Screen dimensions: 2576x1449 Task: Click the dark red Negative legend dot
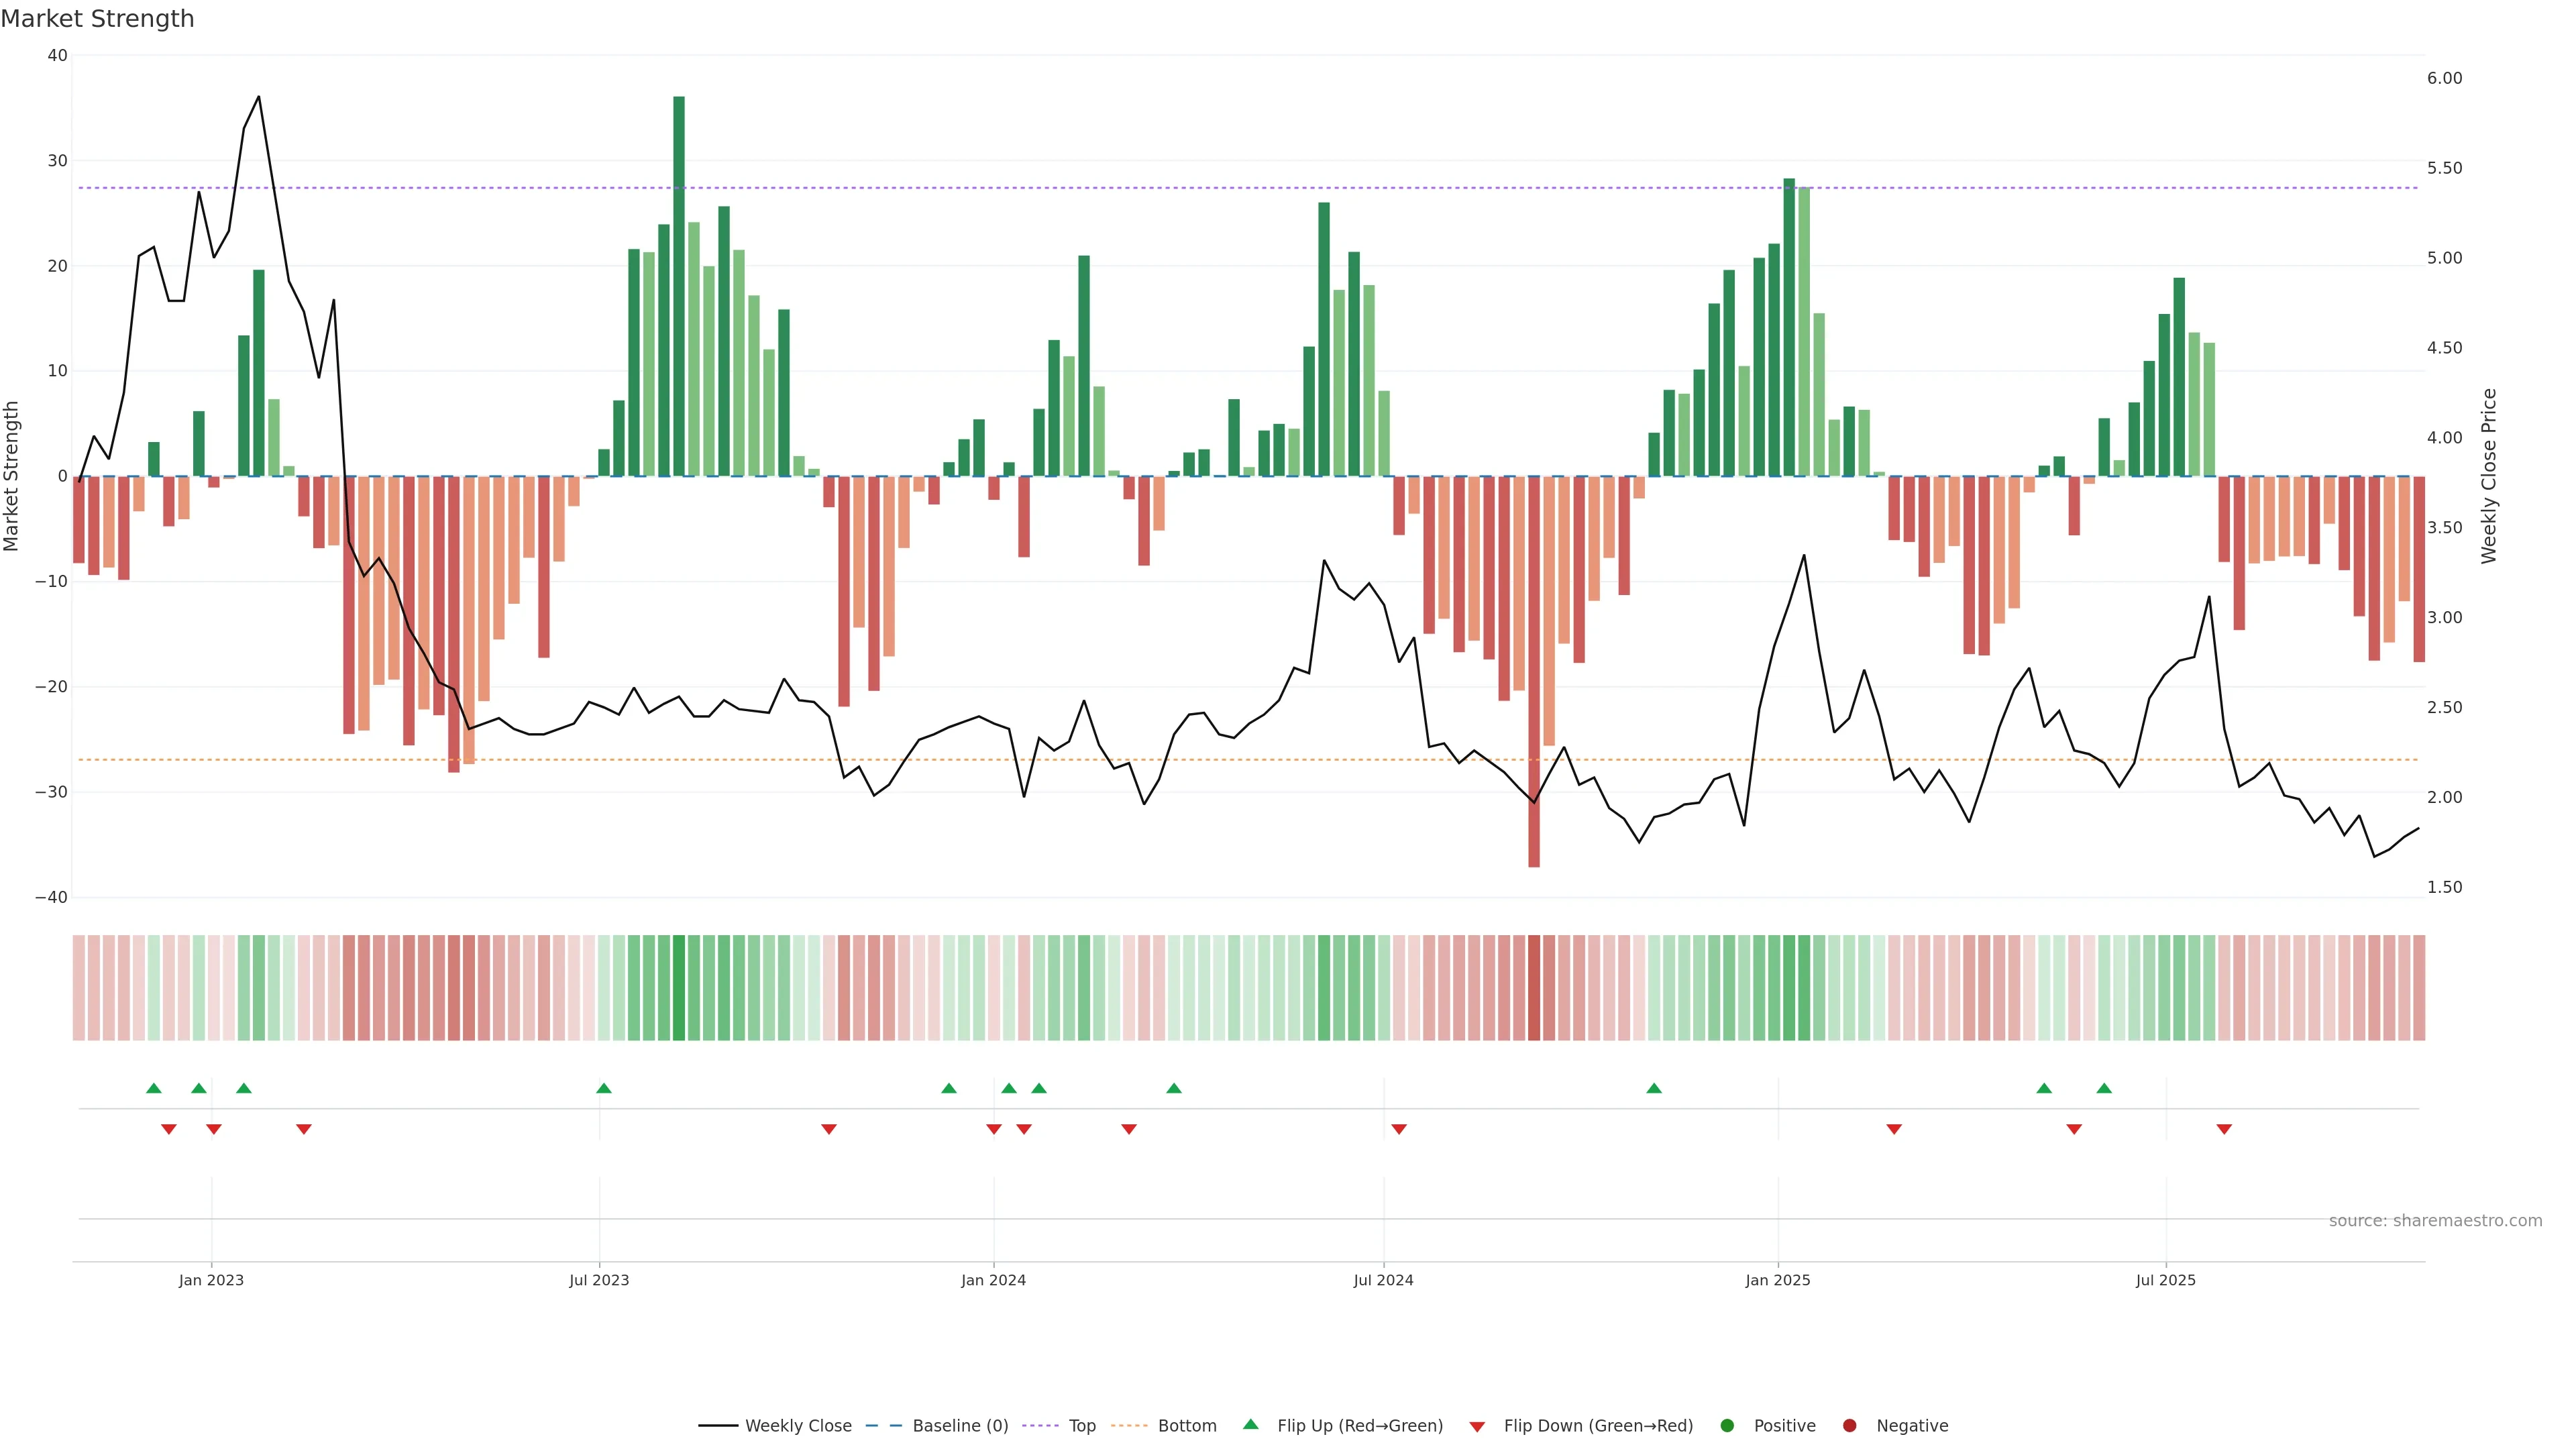(1849, 1425)
